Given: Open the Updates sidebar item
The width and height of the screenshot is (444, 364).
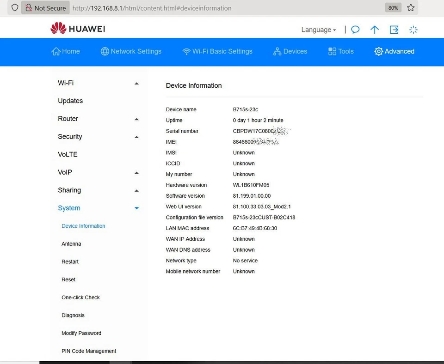Looking at the screenshot, I should pyautogui.click(x=70, y=101).
